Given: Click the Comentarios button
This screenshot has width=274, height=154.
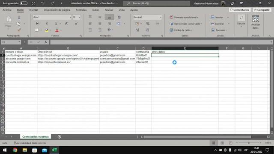Looking at the screenshot, I should tap(240, 10).
